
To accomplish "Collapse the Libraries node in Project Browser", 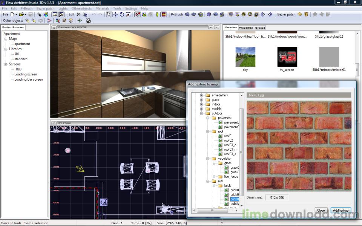I will click(x=6, y=49).
